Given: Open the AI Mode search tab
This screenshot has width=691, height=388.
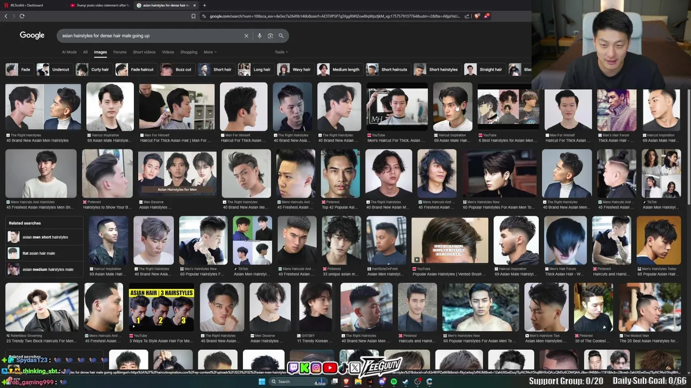Looking at the screenshot, I should (69, 52).
